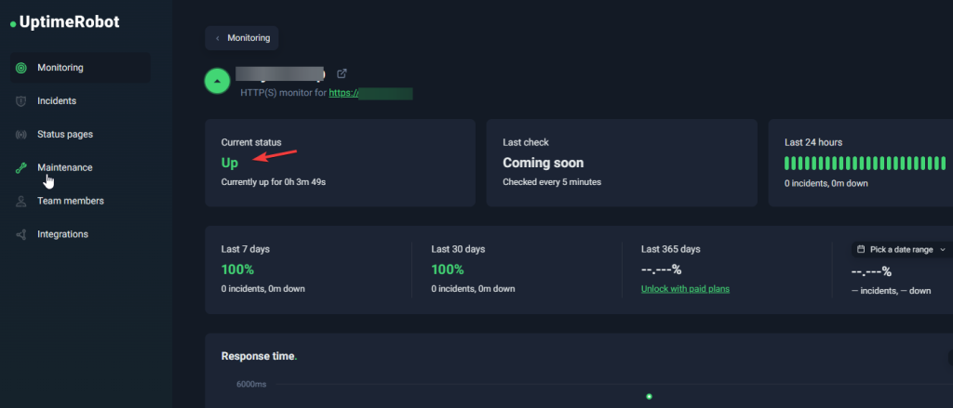Viewport: 953px width, 408px height.
Task: Click the Team members person icon
Action: [x=21, y=201]
